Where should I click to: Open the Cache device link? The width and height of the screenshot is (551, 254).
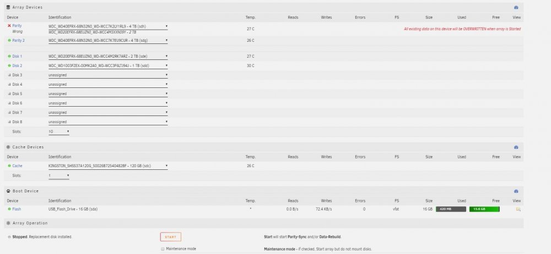point(17,165)
